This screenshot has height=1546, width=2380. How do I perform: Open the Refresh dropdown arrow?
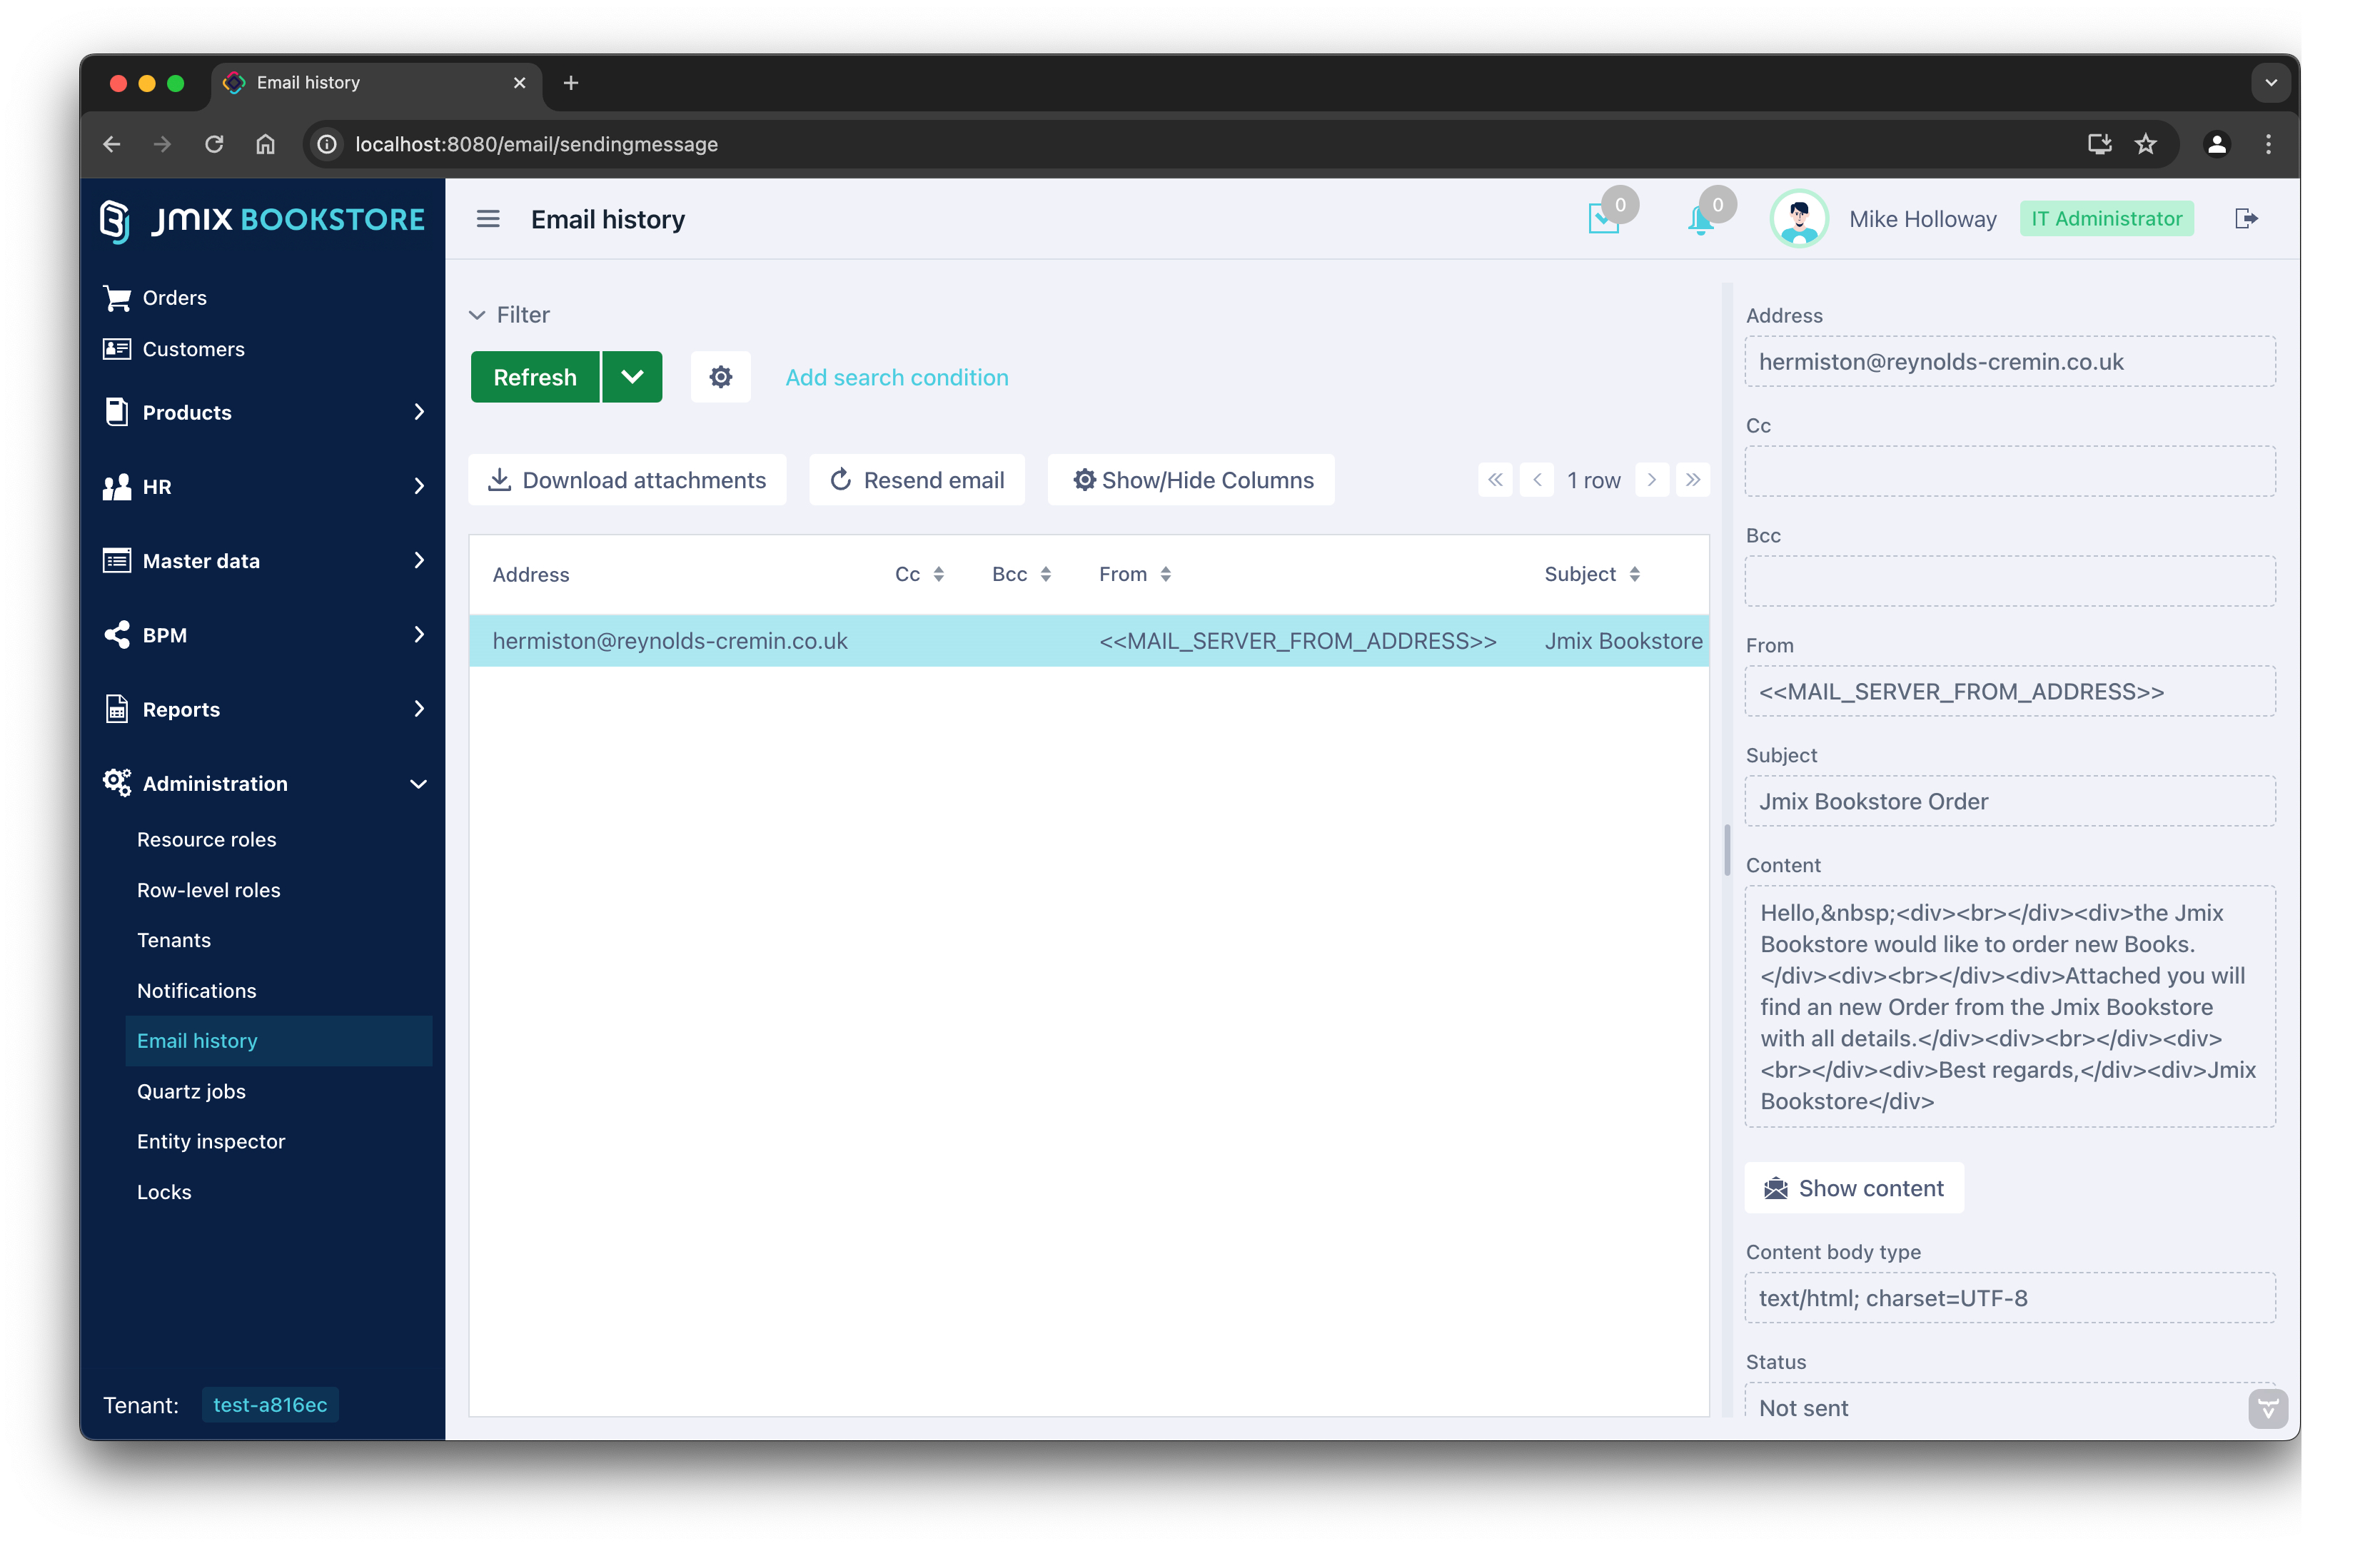point(632,377)
